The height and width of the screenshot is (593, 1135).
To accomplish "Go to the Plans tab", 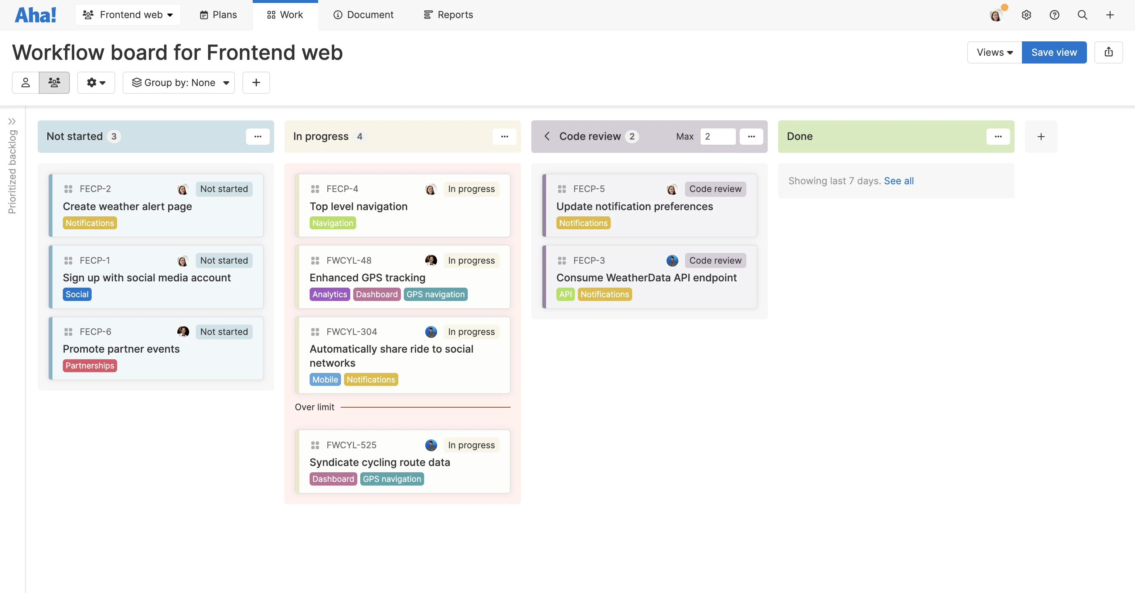I will click(218, 15).
